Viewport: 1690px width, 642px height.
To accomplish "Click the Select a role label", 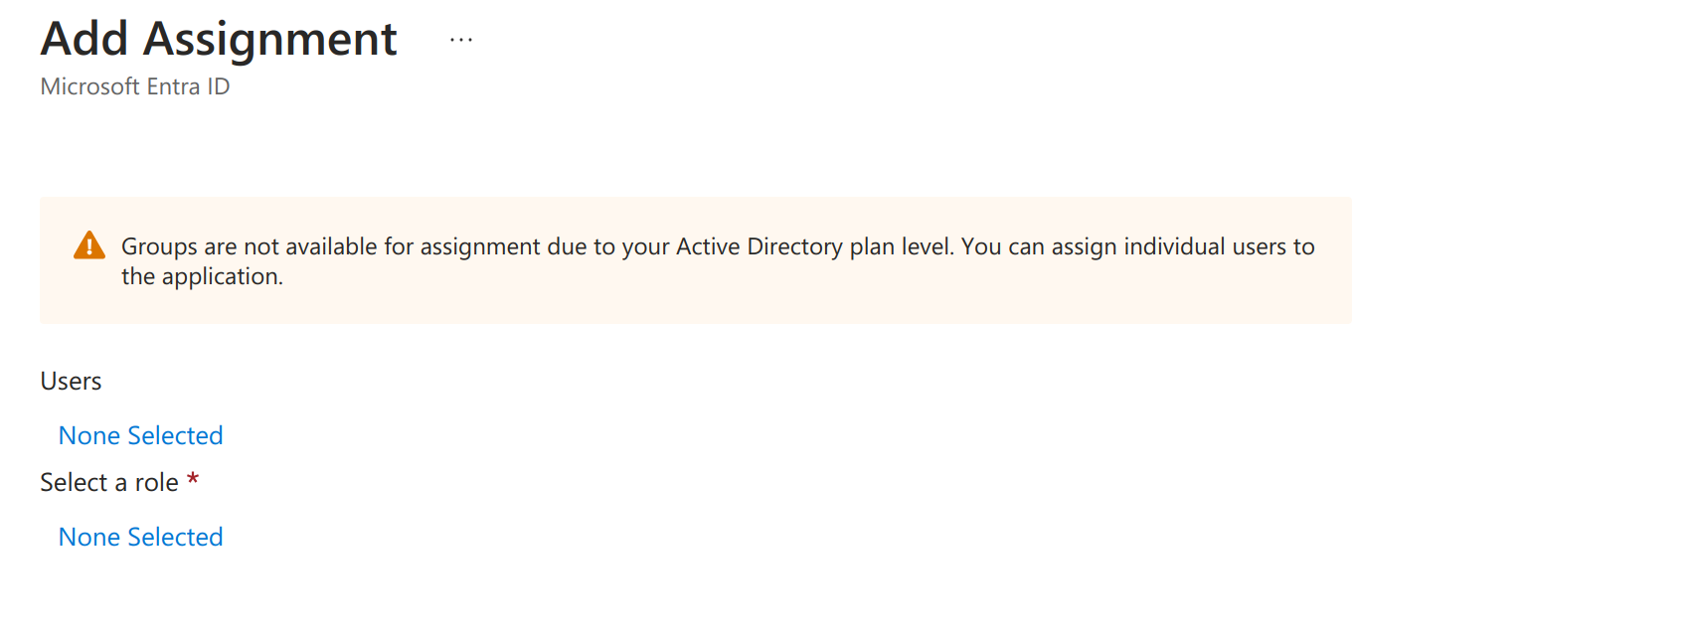I will (109, 482).
